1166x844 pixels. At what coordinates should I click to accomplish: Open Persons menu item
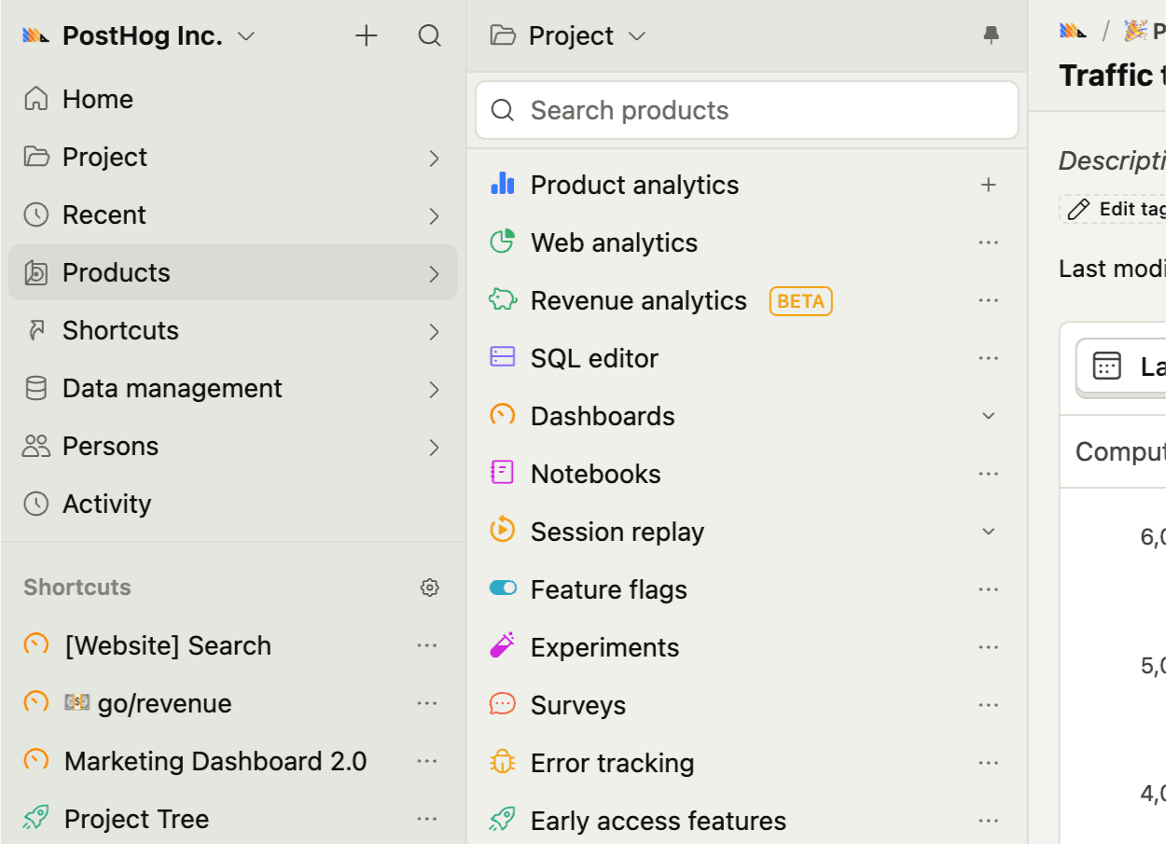(233, 446)
